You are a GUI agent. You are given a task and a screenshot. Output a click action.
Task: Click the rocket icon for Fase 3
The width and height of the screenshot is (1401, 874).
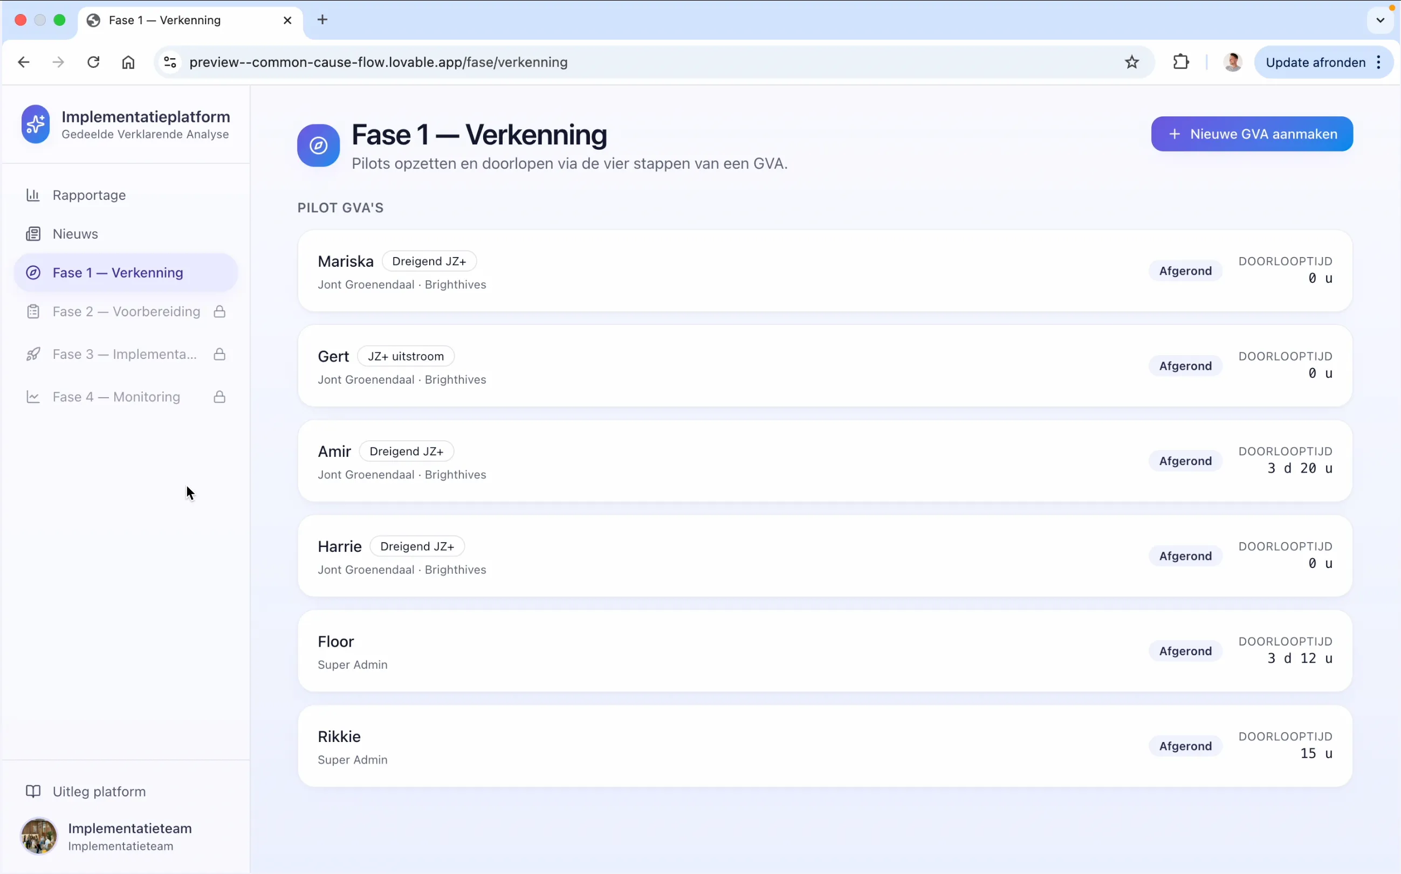click(x=33, y=354)
